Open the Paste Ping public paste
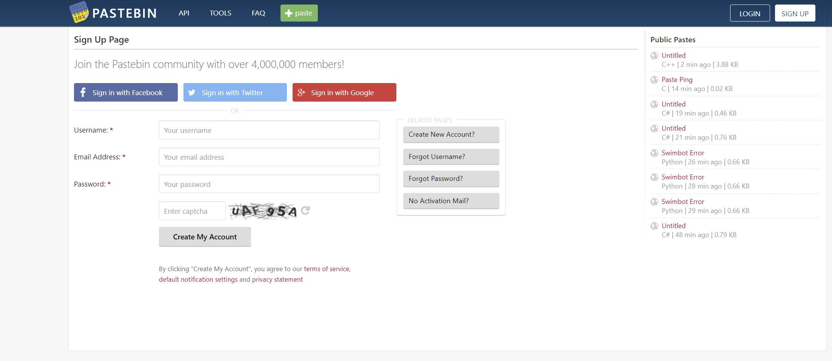Viewport: 832px width, 361px height. click(x=677, y=80)
